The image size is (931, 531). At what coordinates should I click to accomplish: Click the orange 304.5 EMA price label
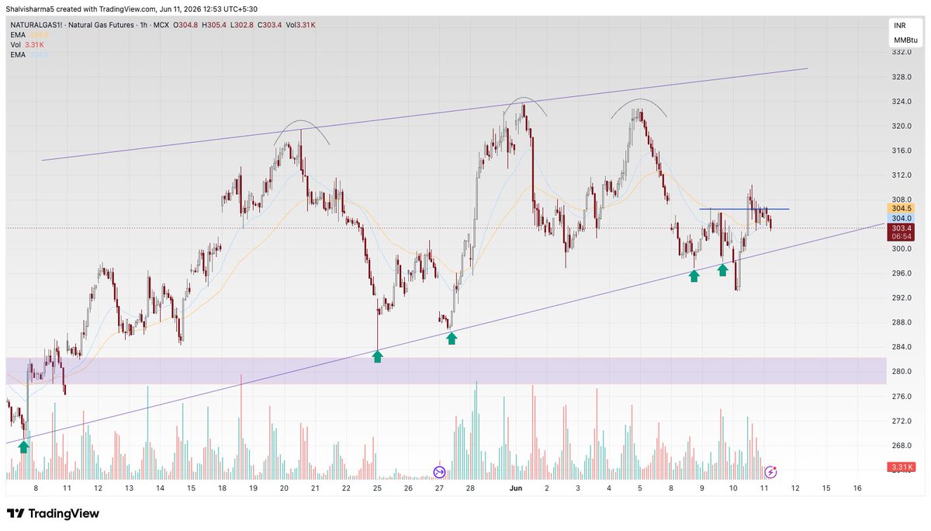(x=901, y=208)
